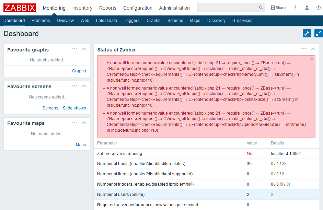Open Status of Zabbix widget options menu
323x210 pixels.
point(304,49)
